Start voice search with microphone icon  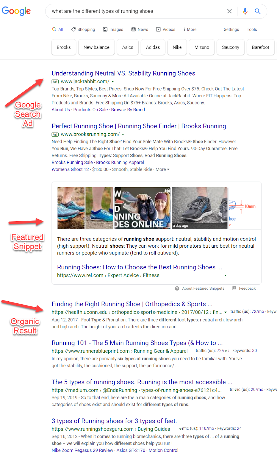click(x=245, y=11)
